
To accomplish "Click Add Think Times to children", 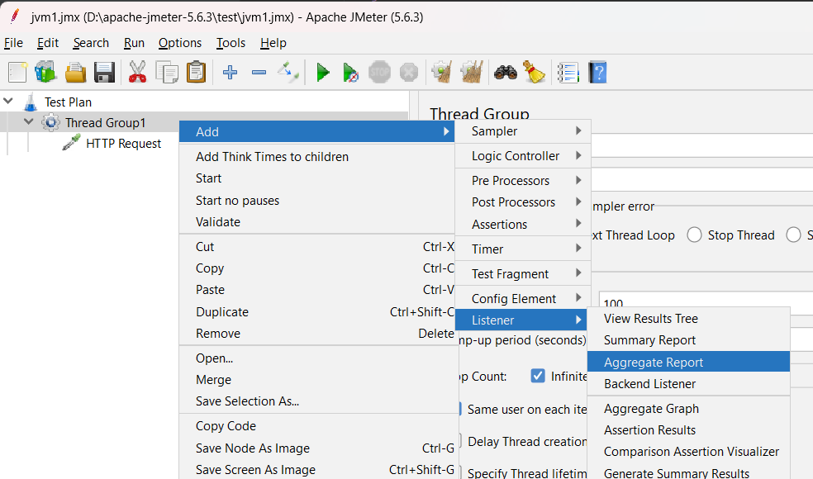I will [316, 157].
